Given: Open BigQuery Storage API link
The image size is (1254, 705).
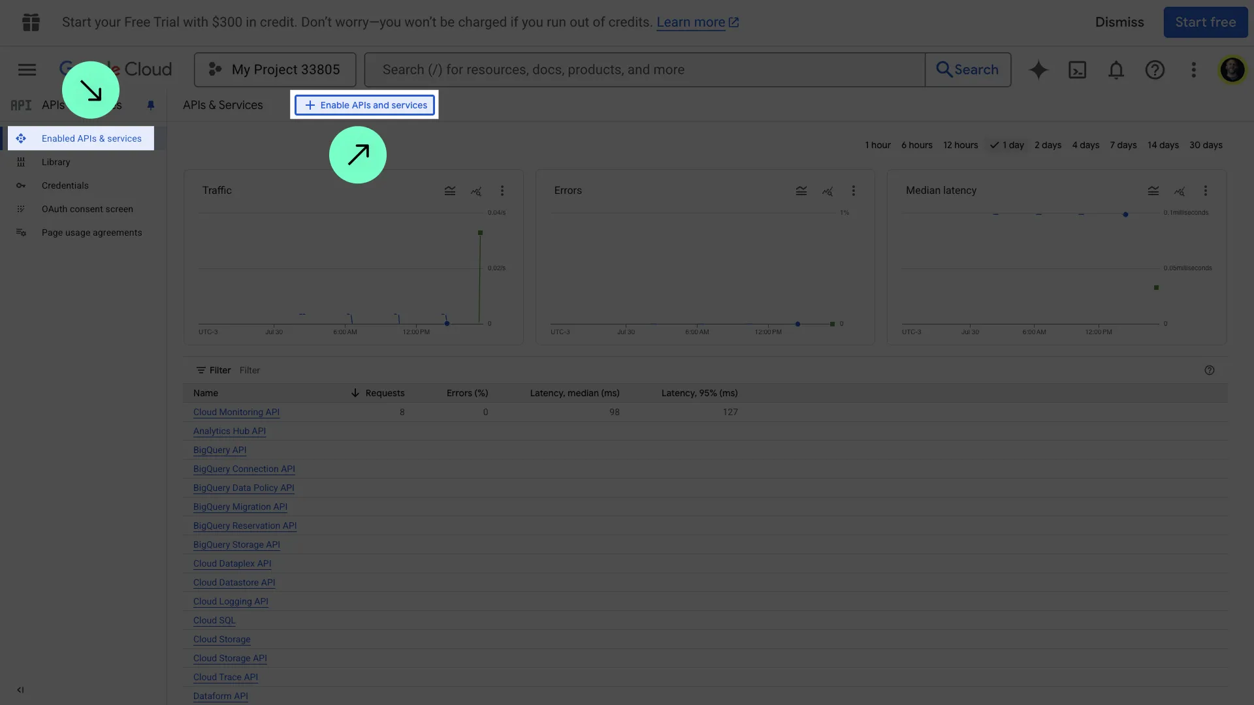Looking at the screenshot, I should (x=236, y=544).
